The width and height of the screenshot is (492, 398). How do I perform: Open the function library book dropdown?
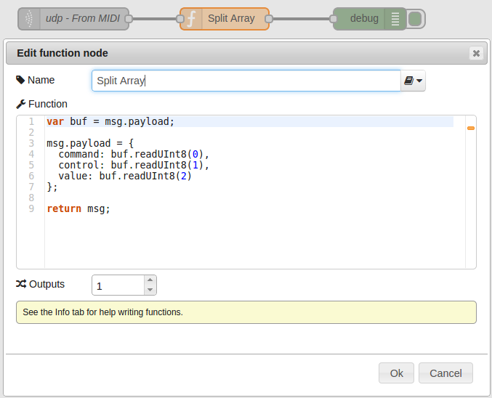tap(413, 81)
